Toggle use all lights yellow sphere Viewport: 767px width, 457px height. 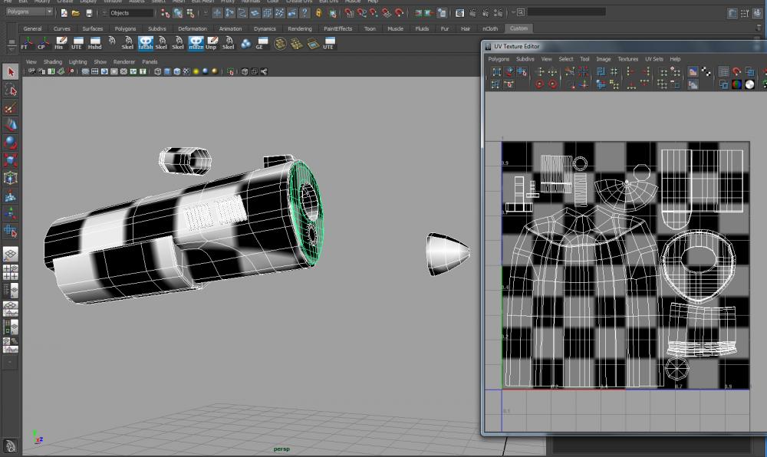pyautogui.click(x=196, y=71)
